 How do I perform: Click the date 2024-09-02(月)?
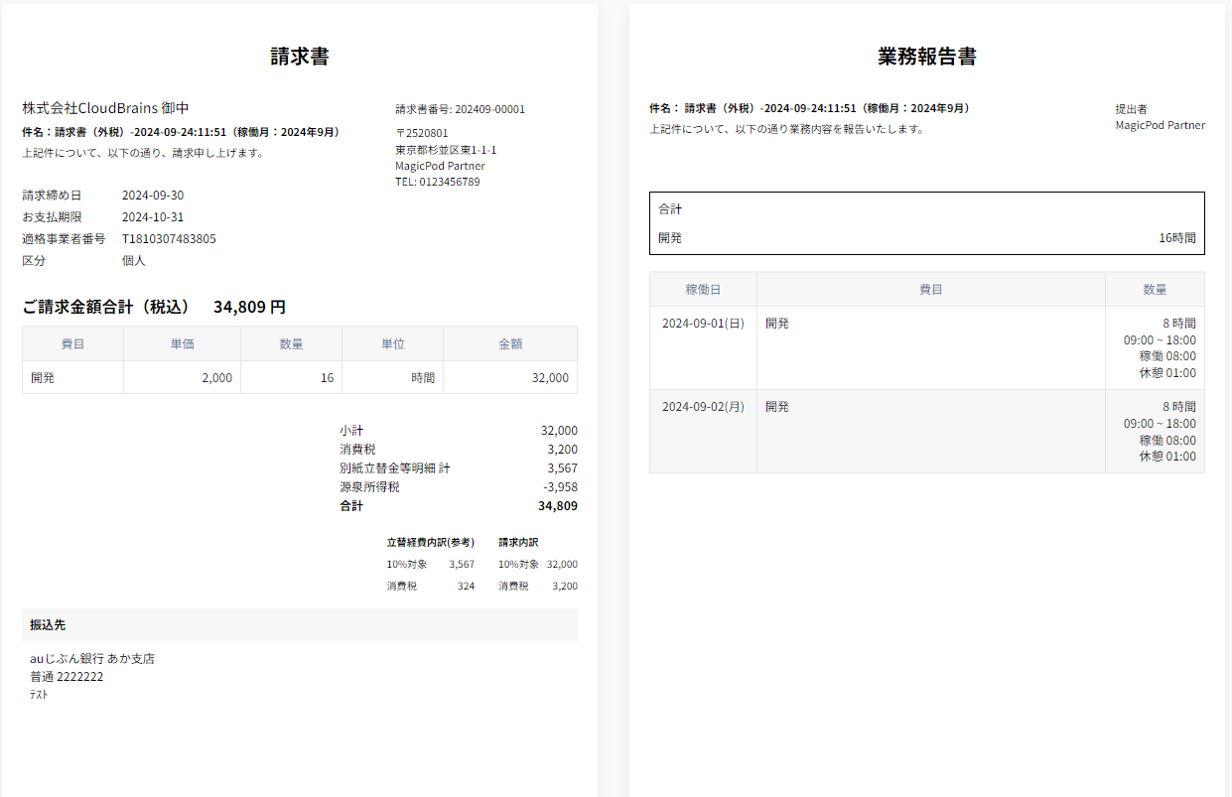(703, 407)
